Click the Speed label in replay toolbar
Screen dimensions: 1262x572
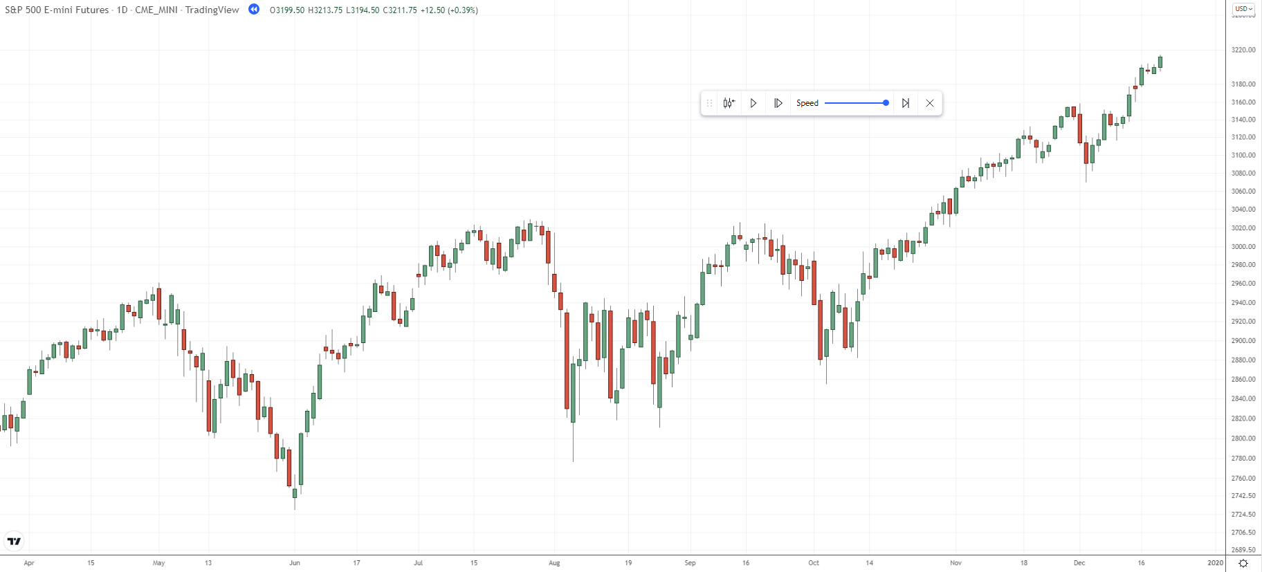pyautogui.click(x=807, y=103)
